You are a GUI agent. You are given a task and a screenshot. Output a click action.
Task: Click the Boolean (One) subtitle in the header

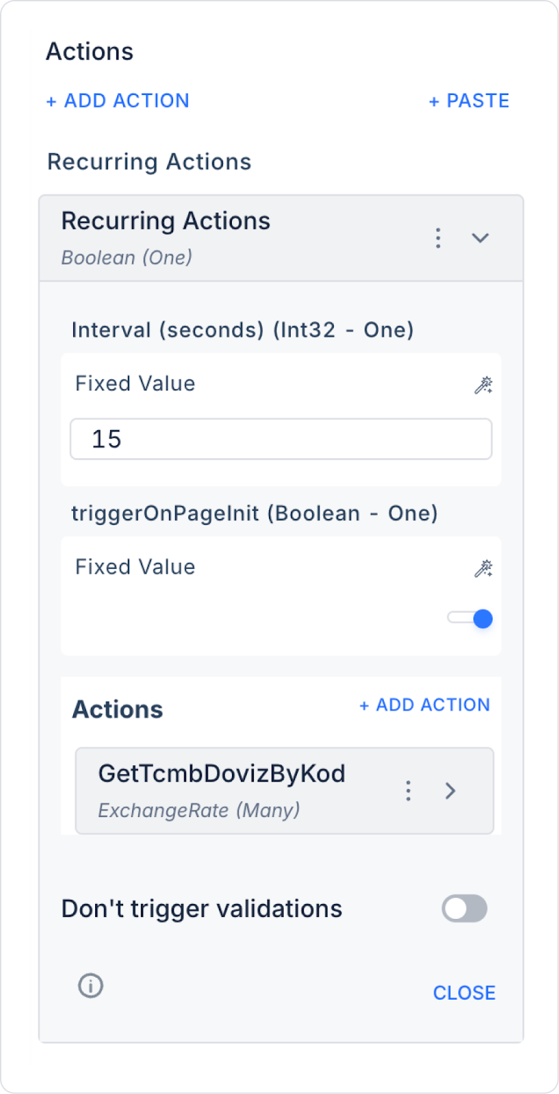(x=127, y=258)
